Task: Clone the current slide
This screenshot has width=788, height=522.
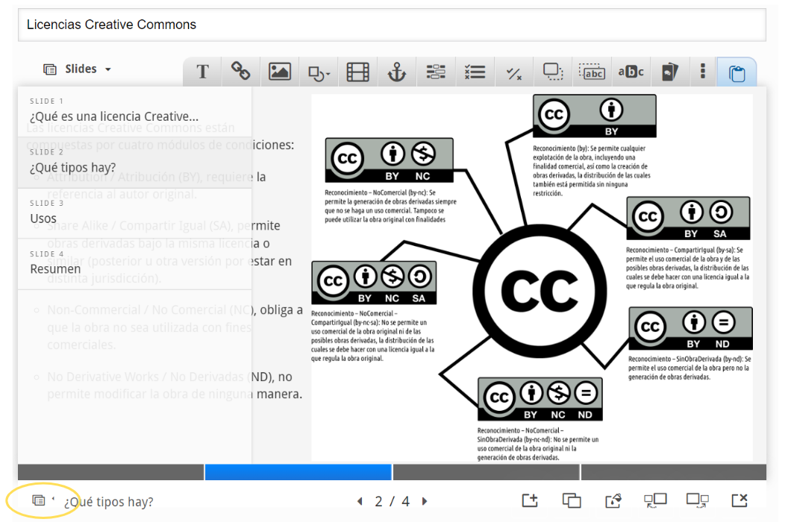Action: [572, 500]
